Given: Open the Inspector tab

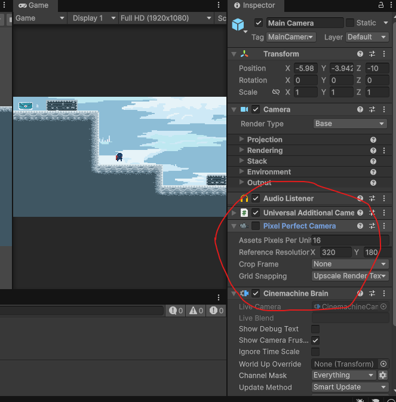Looking at the screenshot, I should [256, 5].
